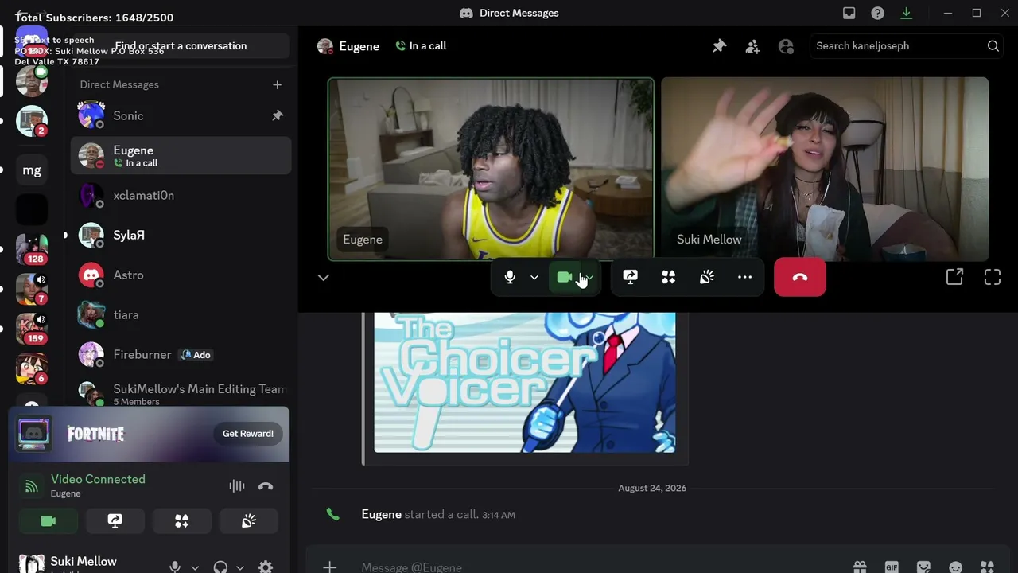Open tiara direct message

[x=181, y=314]
